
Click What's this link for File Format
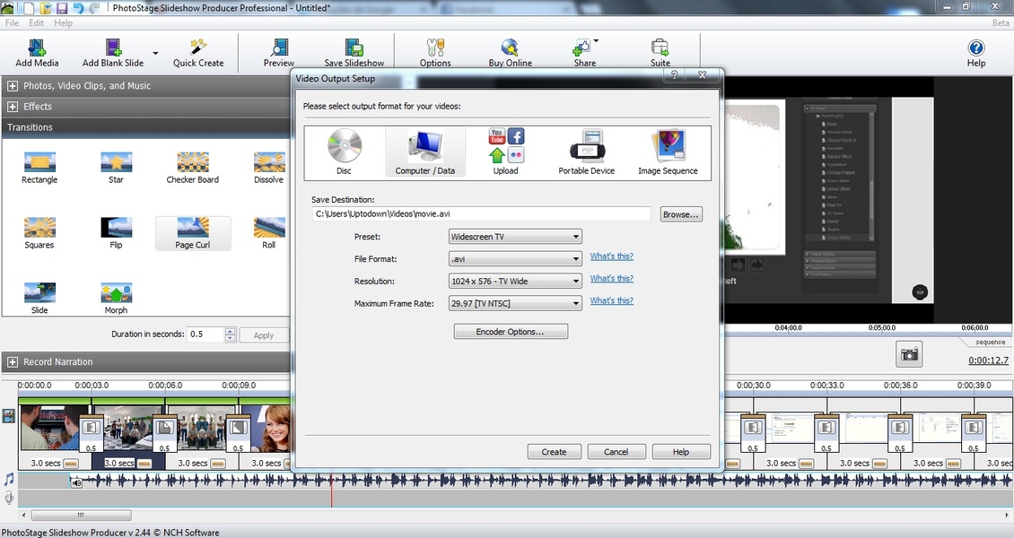tap(611, 256)
